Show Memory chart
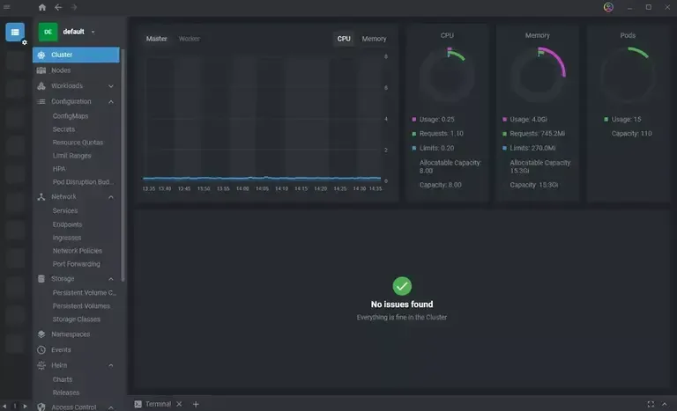The height and width of the screenshot is (411, 677). coord(374,39)
